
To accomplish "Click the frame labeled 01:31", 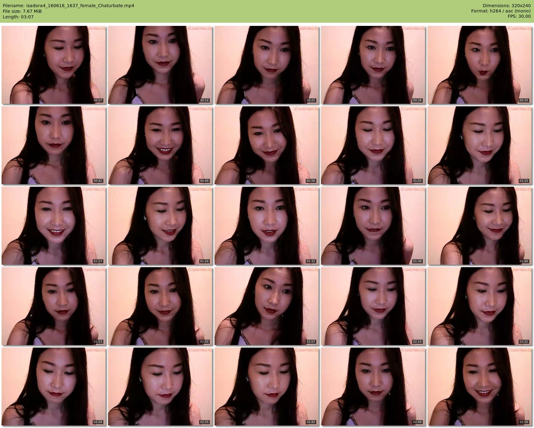I will point(266,226).
